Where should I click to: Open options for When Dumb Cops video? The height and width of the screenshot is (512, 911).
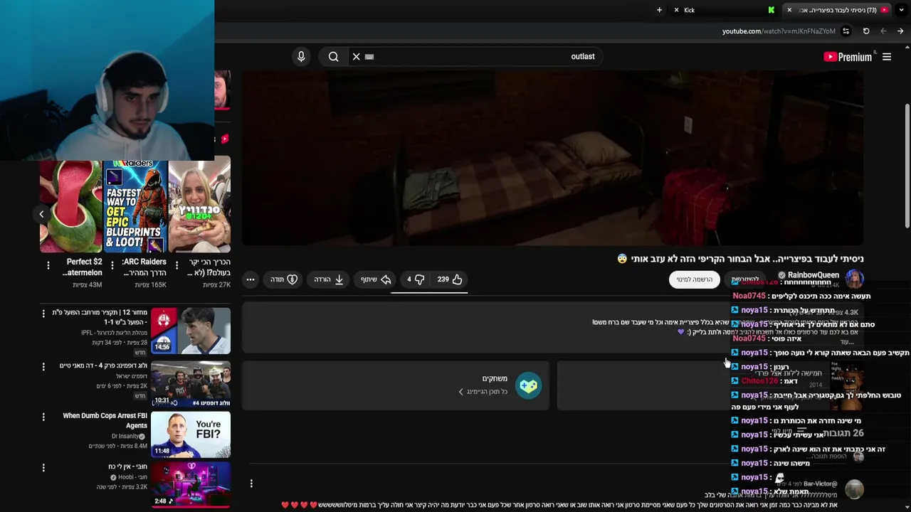pyautogui.click(x=43, y=417)
